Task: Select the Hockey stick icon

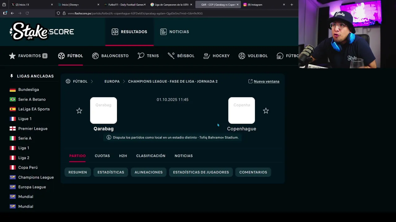Action: tap(207, 56)
